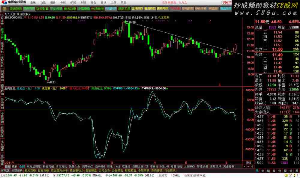Click the 股指期货 toolbar button
300x178 pixels.
(x=163, y=9)
